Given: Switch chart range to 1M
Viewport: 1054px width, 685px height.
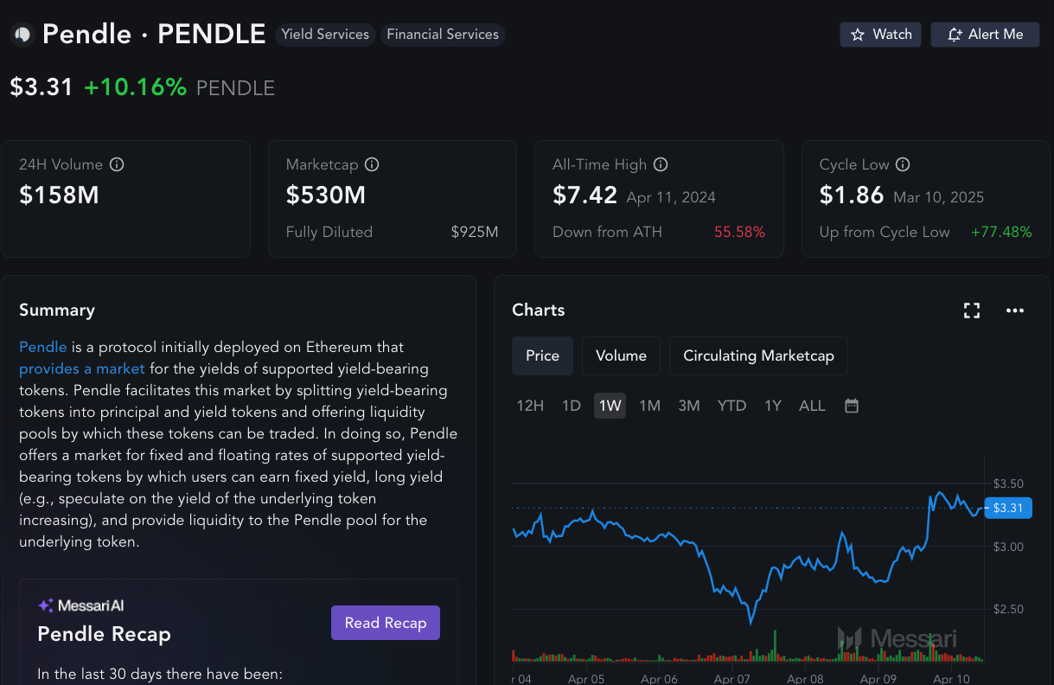Looking at the screenshot, I should [x=649, y=406].
